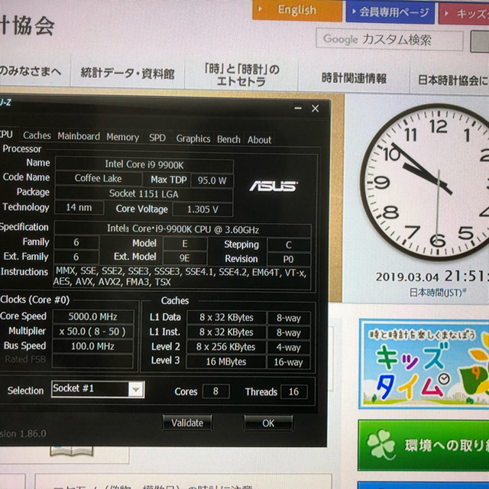Click the orange English language button

click(297, 10)
